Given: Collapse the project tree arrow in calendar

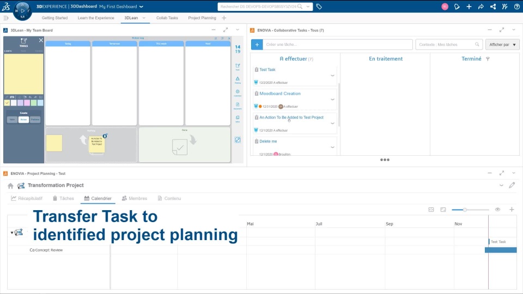Looking at the screenshot, I should 13,232.
